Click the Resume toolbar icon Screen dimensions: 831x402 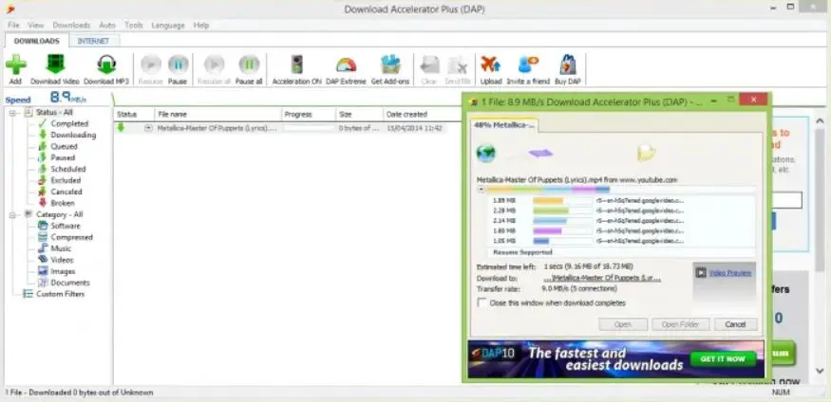(x=150, y=64)
